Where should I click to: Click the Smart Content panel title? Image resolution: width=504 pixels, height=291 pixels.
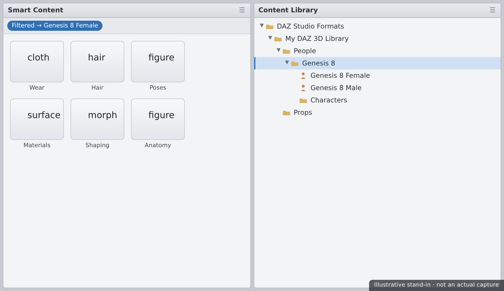point(36,10)
